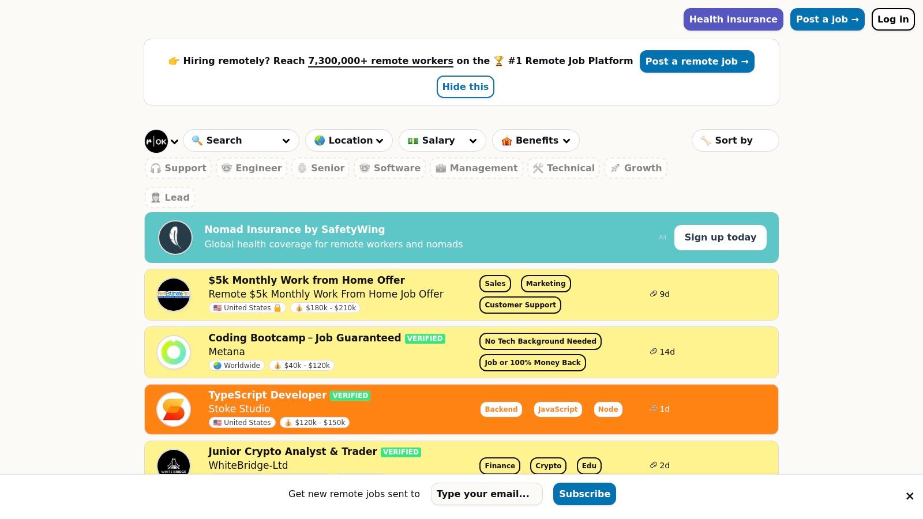This screenshot has width=923, height=519.
Task: Open the $5k Monthly Work from Home Offer
Action: coord(306,280)
